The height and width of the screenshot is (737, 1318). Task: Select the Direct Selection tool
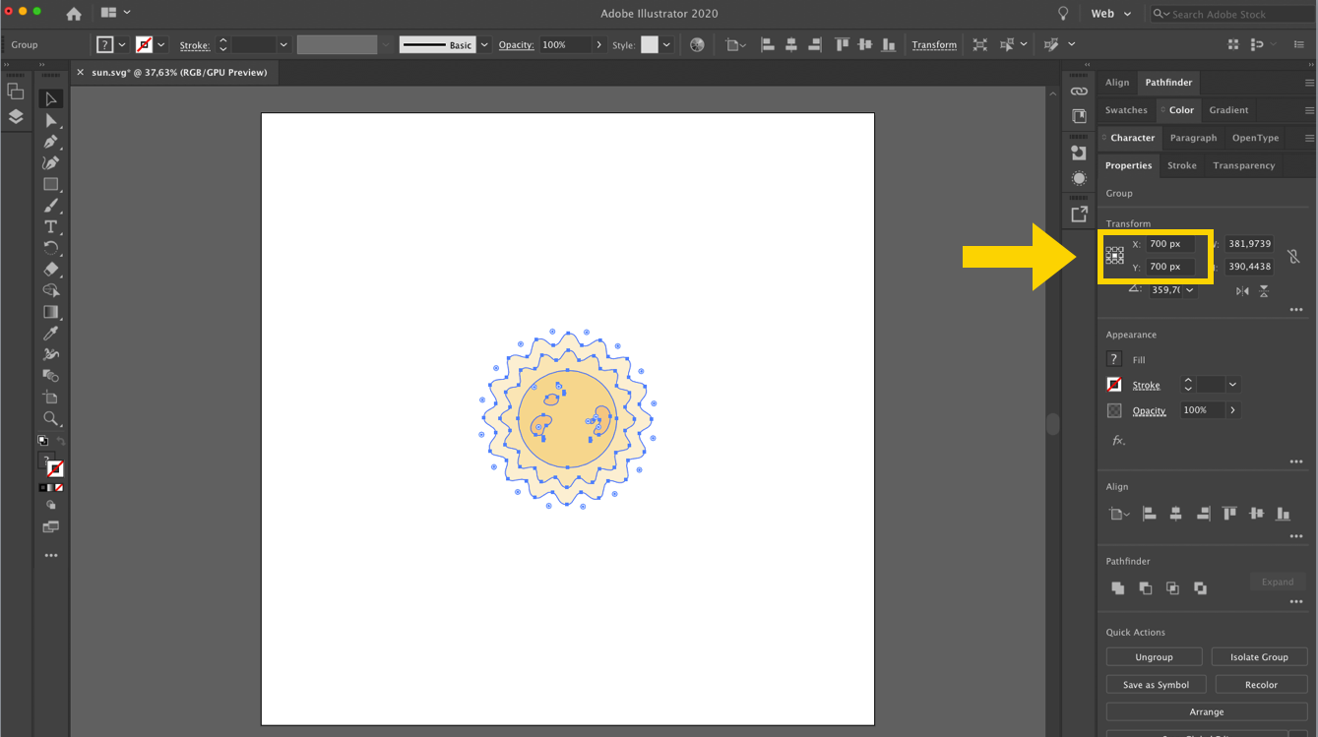tap(51, 120)
